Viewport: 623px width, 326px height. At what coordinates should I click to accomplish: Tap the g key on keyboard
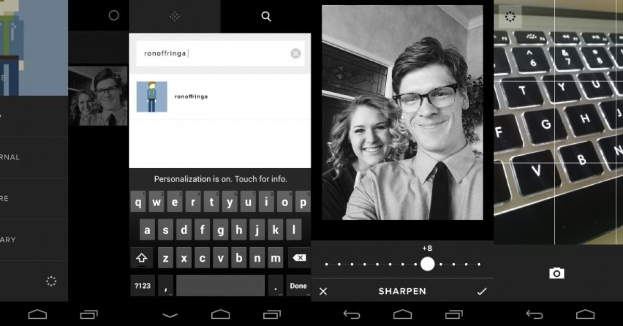[220, 229]
